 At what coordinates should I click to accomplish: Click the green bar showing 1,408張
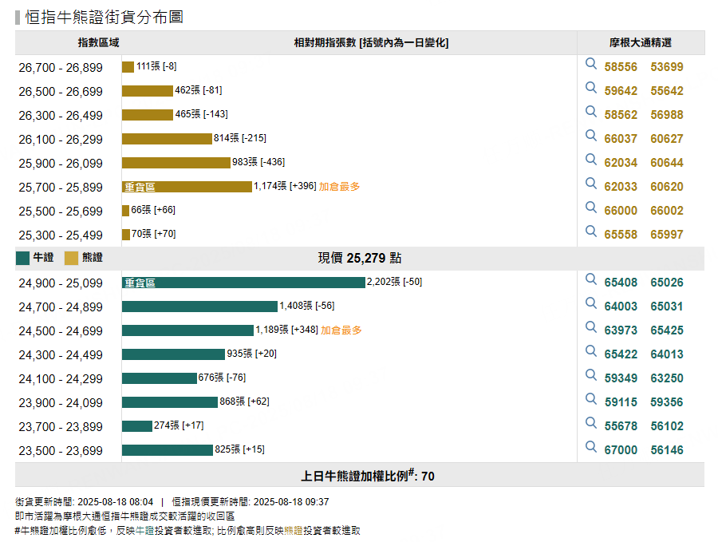coord(199,306)
